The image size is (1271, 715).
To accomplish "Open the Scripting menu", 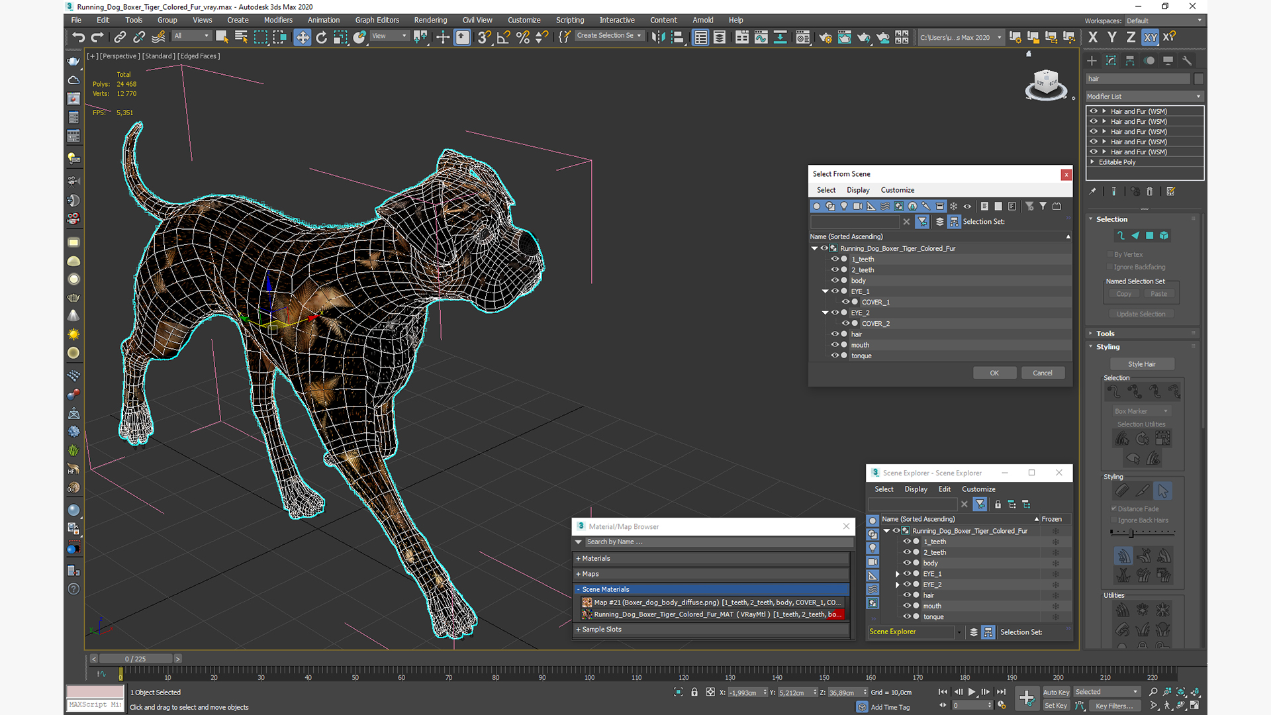I will click(570, 21).
